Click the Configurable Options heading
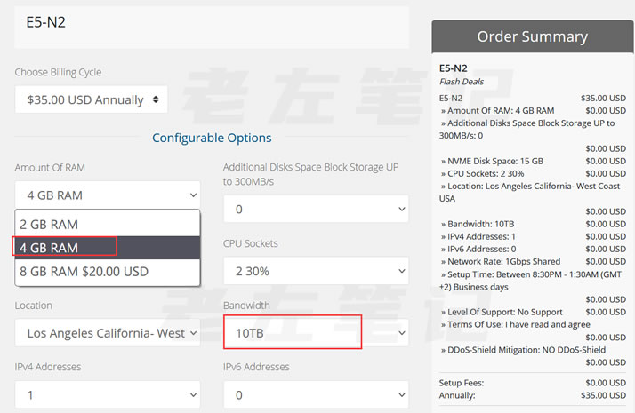The width and height of the screenshot is (635, 413). pyautogui.click(x=212, y=138)
